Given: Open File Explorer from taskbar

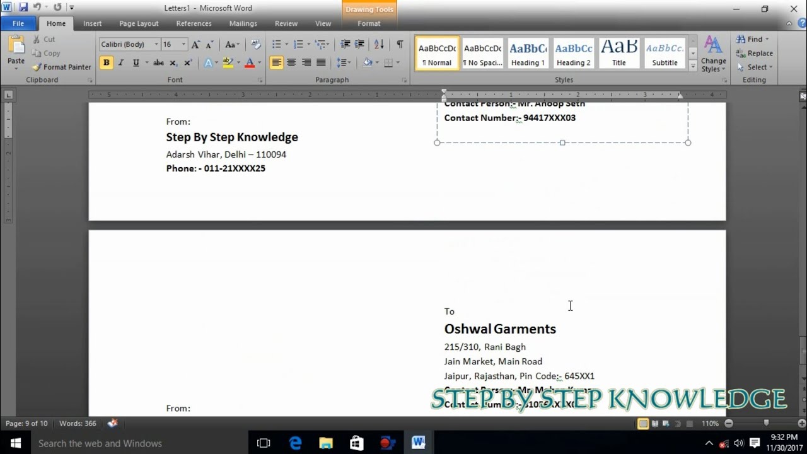Looking at the screenshot, I should pyautogui.click(x=326, y=443).
